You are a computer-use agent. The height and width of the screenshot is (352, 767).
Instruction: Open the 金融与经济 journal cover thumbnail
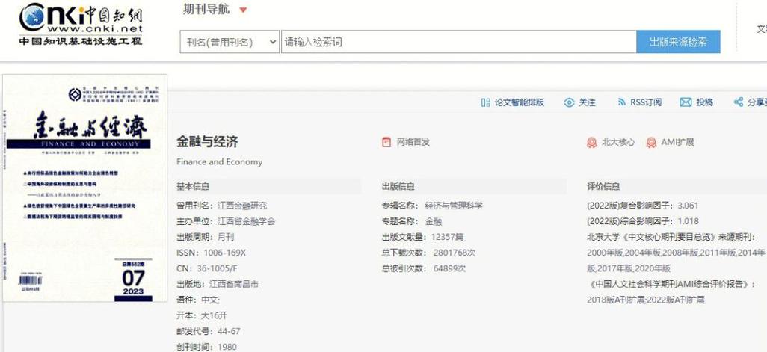tap(84, 188)
